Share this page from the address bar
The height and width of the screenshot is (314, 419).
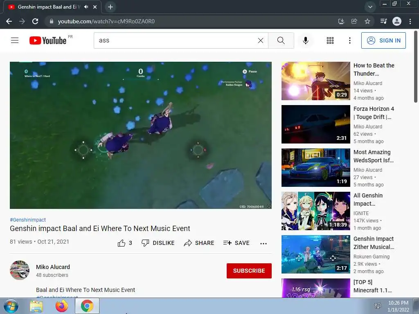354,21
